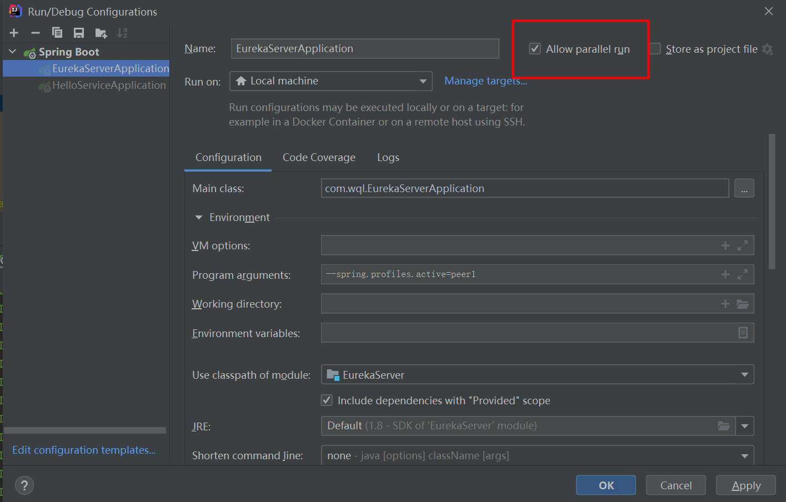Open the JRE dropdown arrow

pyautogui.click(x=745, y=426)
